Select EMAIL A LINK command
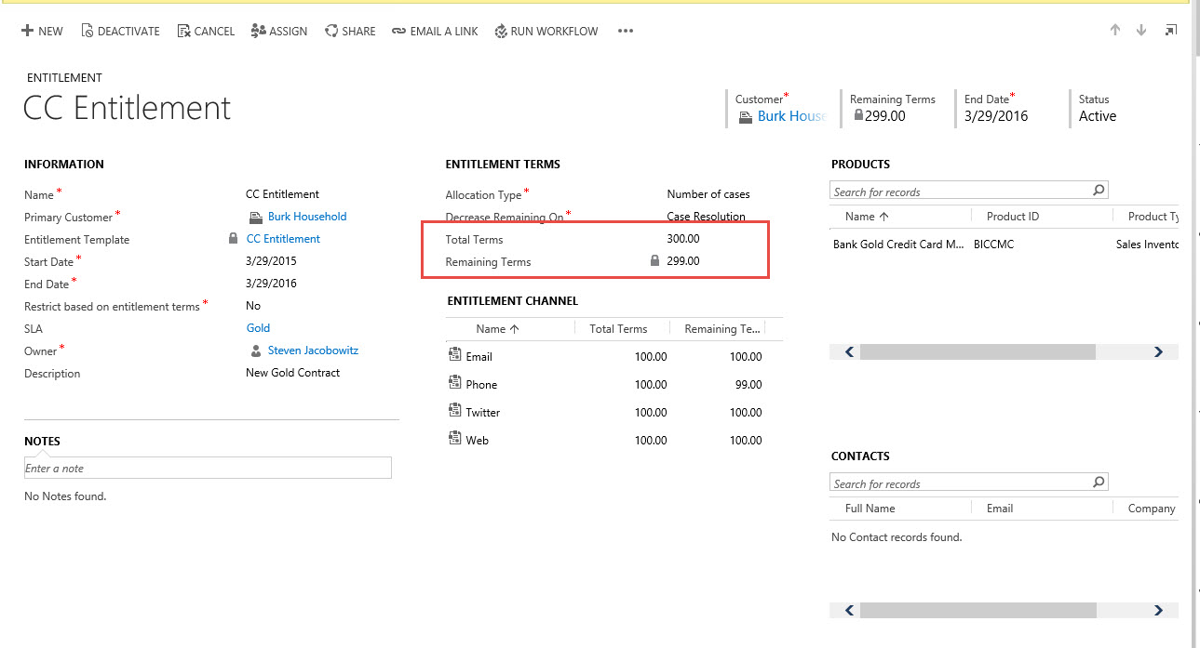 (x=435, y=31)
